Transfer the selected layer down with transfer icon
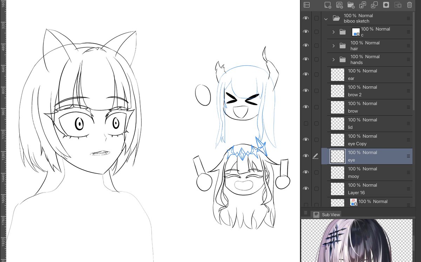Viewport: 421px width, 262px height. [x=363, y=5]
